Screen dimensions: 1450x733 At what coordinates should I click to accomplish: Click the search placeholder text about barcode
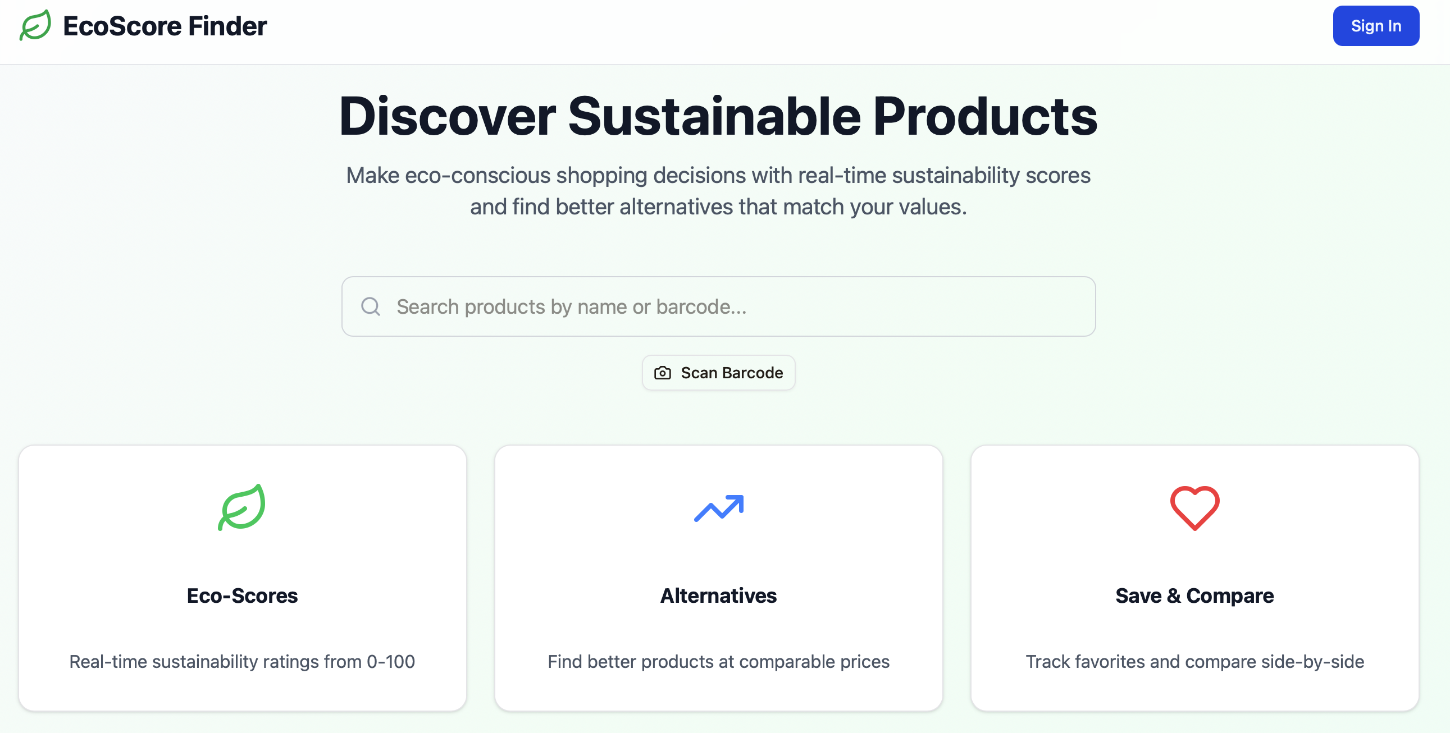(x=571, y=306)
